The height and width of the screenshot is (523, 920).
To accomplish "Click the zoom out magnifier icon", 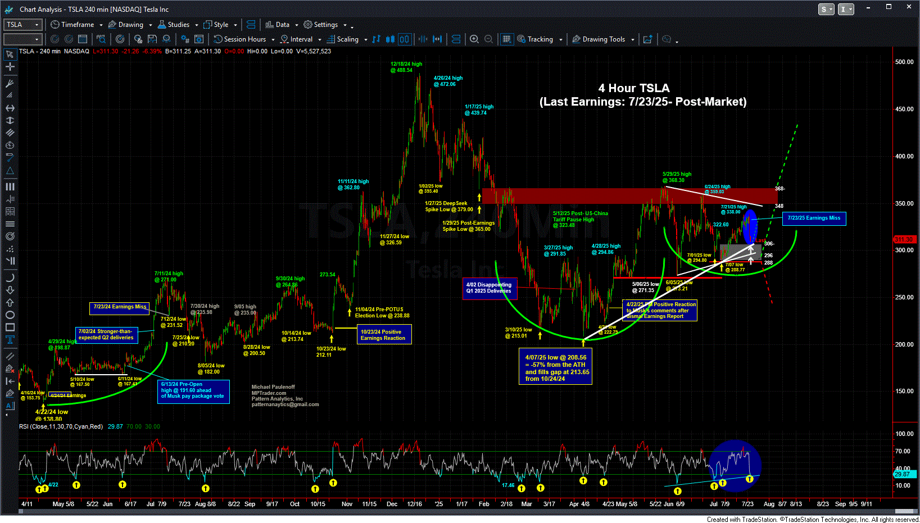I will pyautogui.click(x=488, y=39).
